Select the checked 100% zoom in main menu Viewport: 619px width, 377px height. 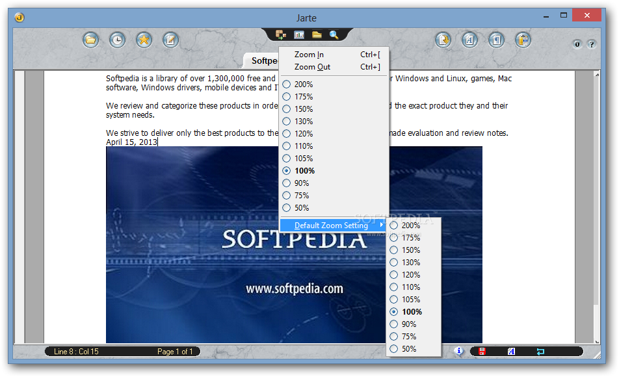pos(334,170)
